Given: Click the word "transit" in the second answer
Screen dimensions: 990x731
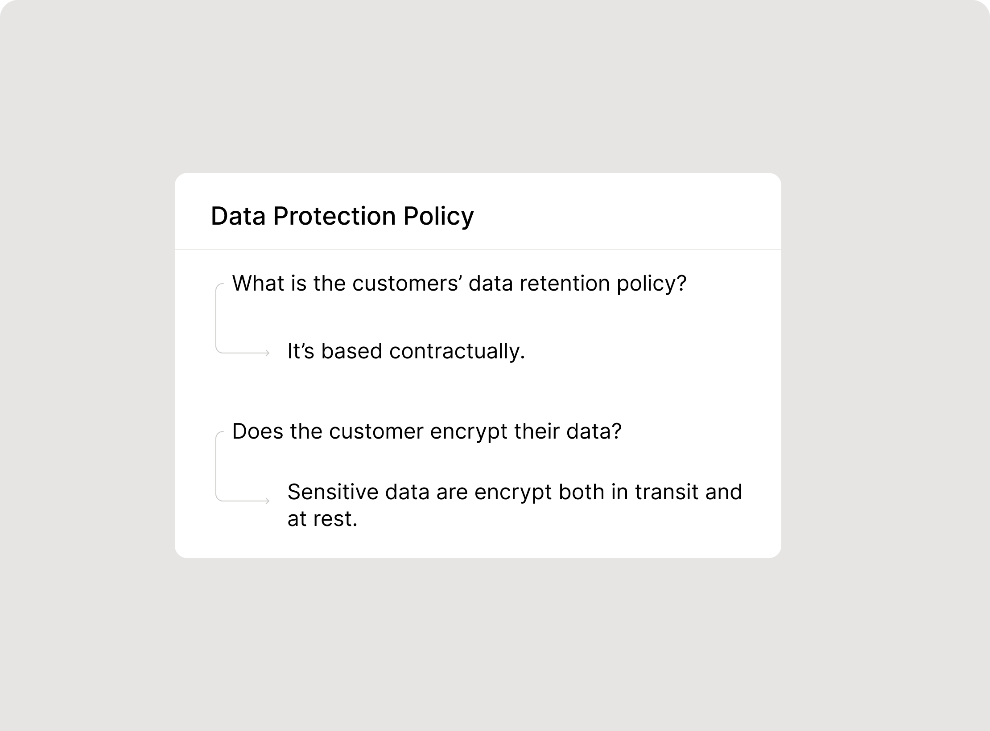Looking at the screenshot, I should [x=666, y=492].
